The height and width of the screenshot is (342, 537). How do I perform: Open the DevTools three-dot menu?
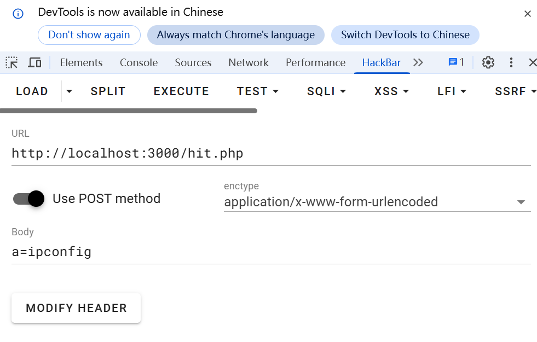(x=511, y=62)
